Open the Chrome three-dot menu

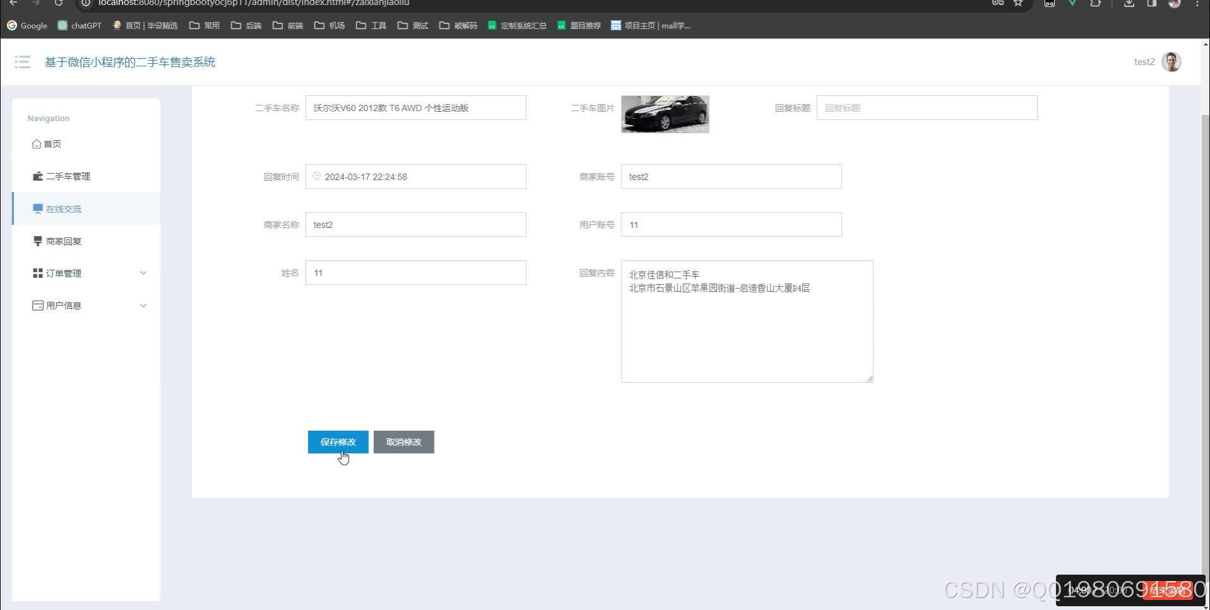tap(1197, 3)
